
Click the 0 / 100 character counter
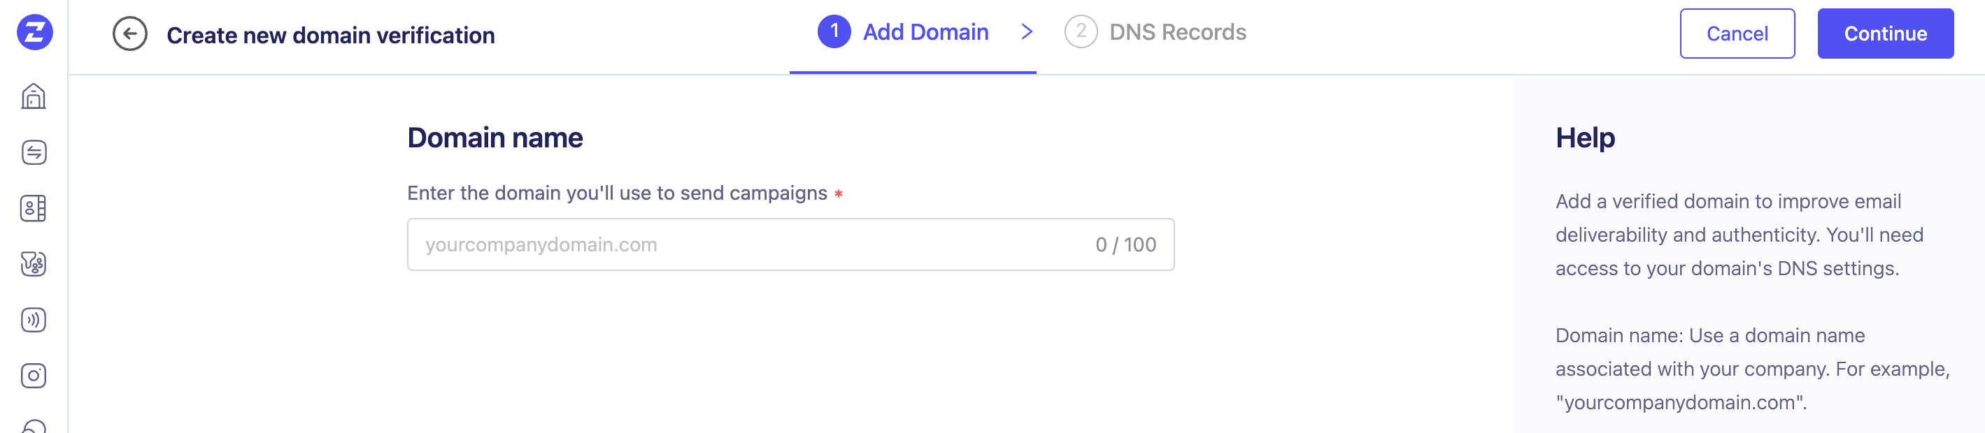tap(1125, 244)
